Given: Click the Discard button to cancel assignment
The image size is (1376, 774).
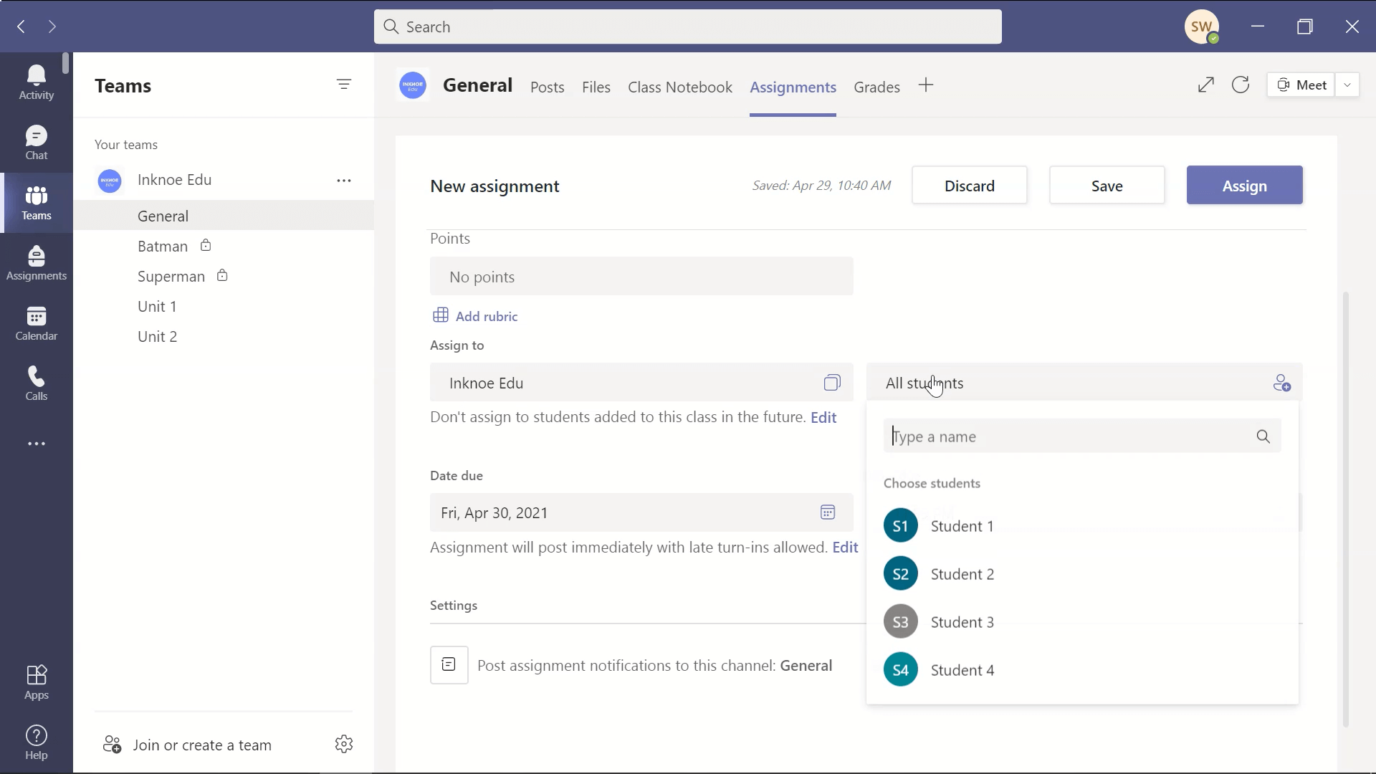Looking at the screenshot, I should click(x=970, y=185).
